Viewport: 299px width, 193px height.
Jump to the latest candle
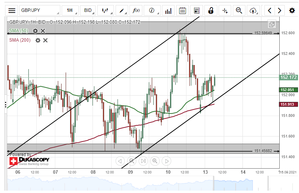coord(143,161)
